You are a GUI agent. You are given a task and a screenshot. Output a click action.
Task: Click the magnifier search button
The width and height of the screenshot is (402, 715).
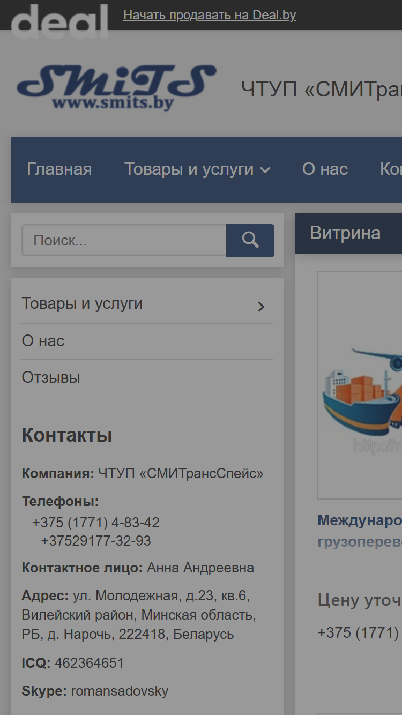250,240
